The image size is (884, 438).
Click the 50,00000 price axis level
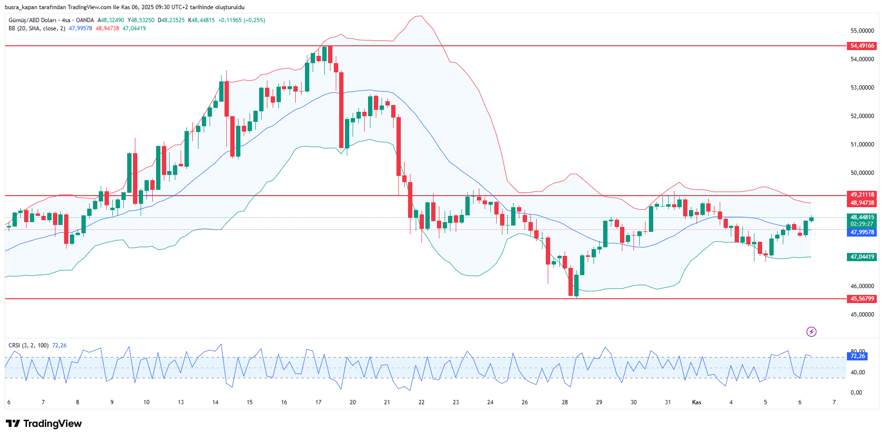pyautogui.click(x=862, y=173)
